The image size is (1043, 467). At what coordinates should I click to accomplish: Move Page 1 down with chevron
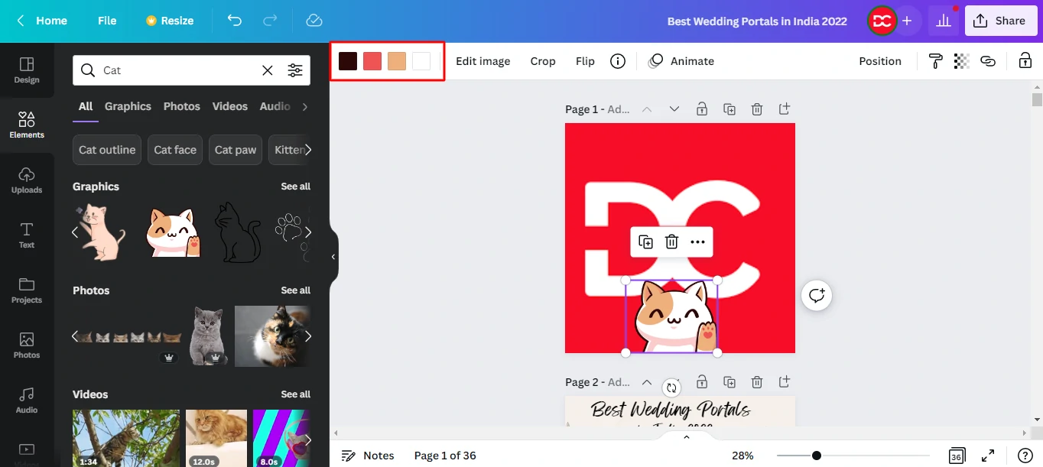tap(674, 109)
